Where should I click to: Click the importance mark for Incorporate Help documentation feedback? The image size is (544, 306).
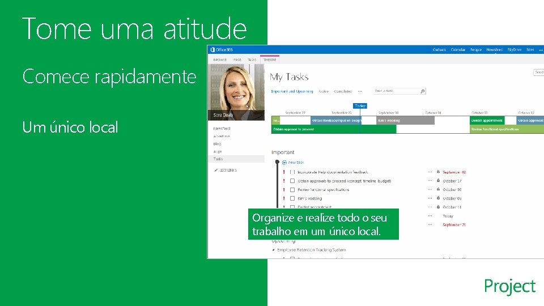coord(284,172)
